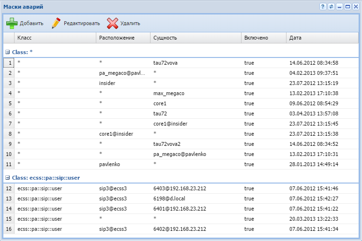362x241 pixels.
Task: Collapse the "Class: *" group
Action: click(x=7, y=51)
